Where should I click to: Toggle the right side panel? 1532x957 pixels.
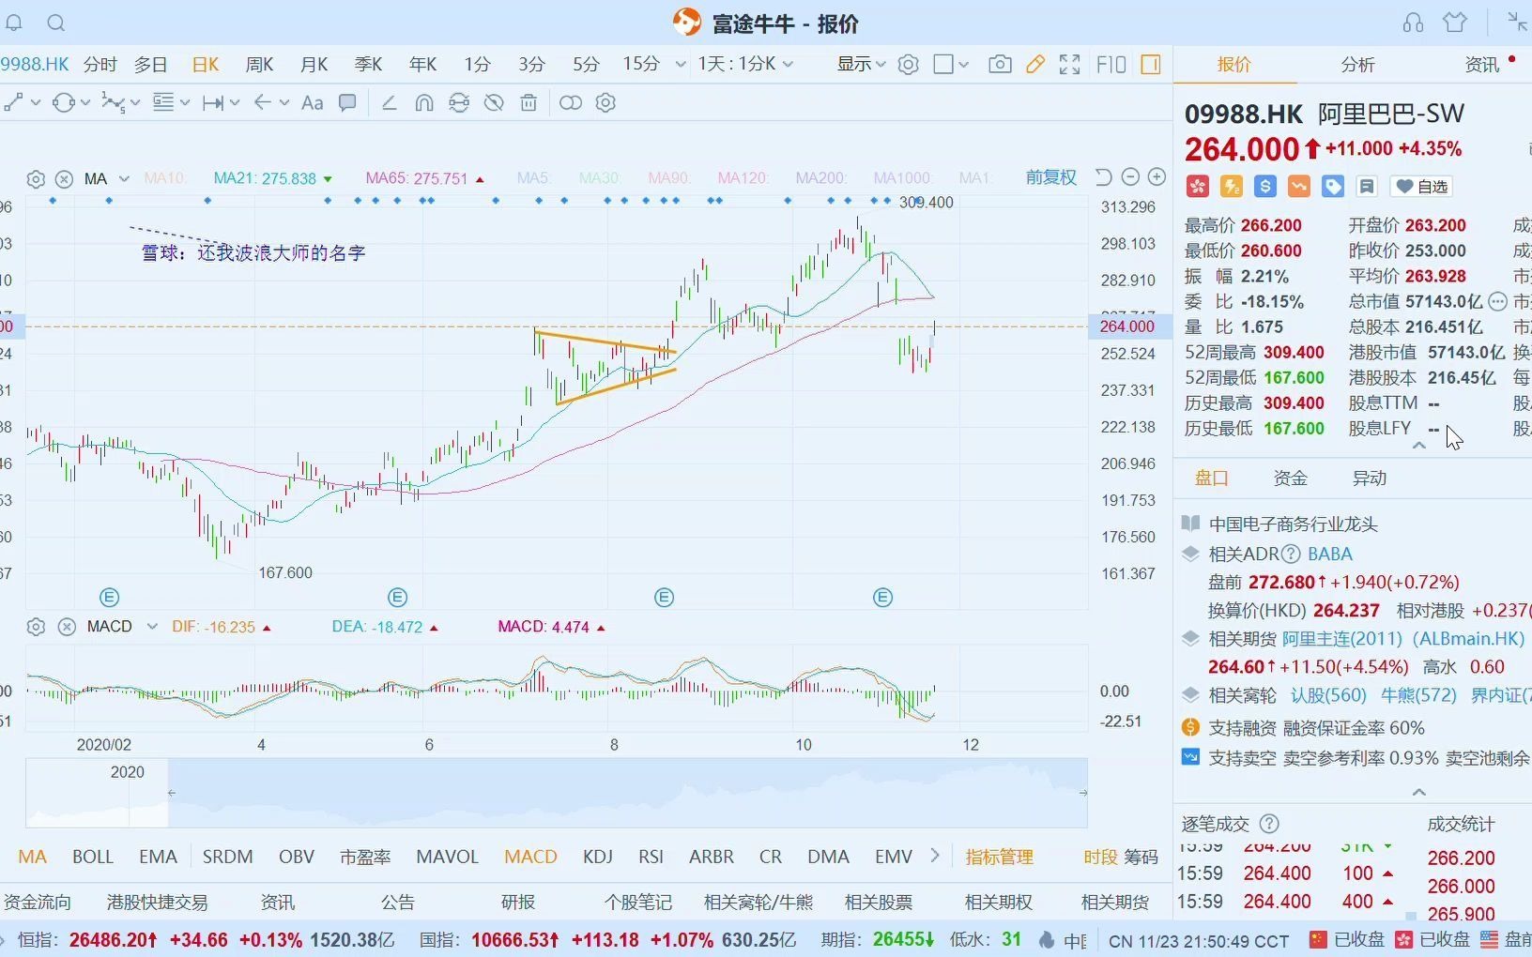coord(1151,64)
